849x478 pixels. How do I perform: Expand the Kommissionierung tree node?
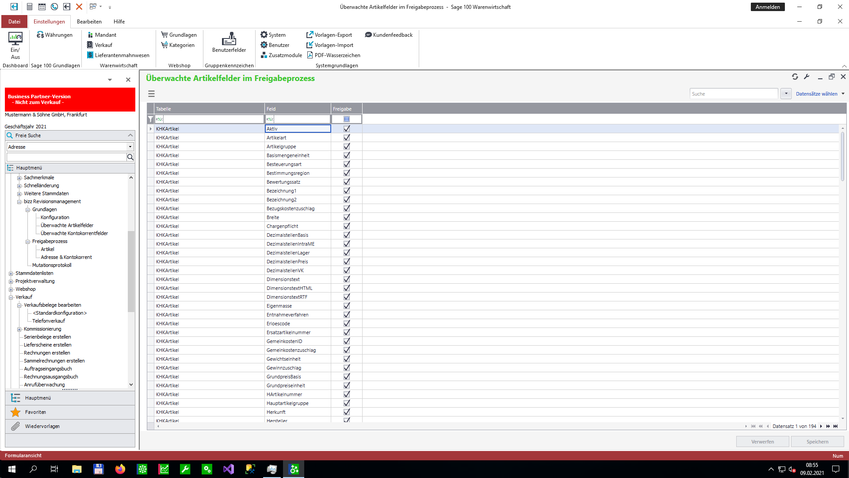(19, 329)
